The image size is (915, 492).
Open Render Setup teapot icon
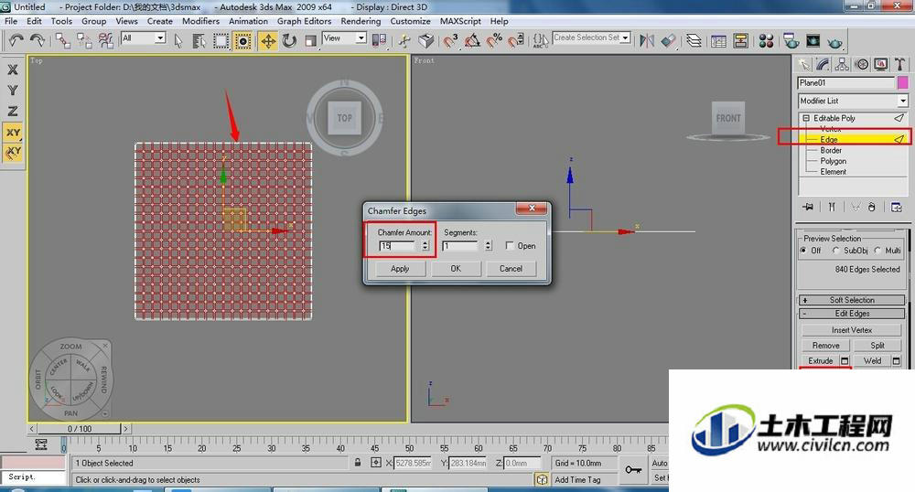pos(791,41)
